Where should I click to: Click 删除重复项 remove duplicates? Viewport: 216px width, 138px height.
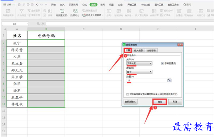(90, 11)
